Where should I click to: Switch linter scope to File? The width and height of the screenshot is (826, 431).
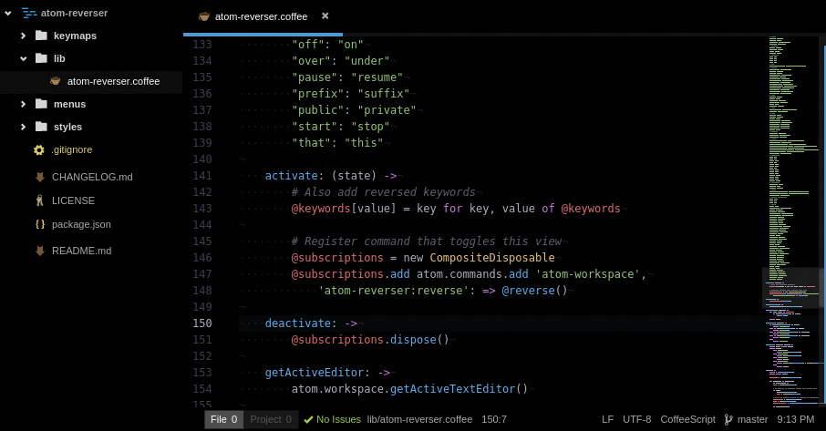click(x=224, y=419)
